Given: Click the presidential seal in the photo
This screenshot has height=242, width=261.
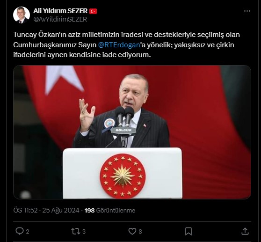Looking at the screenshot, I should (x=123, y=176).
